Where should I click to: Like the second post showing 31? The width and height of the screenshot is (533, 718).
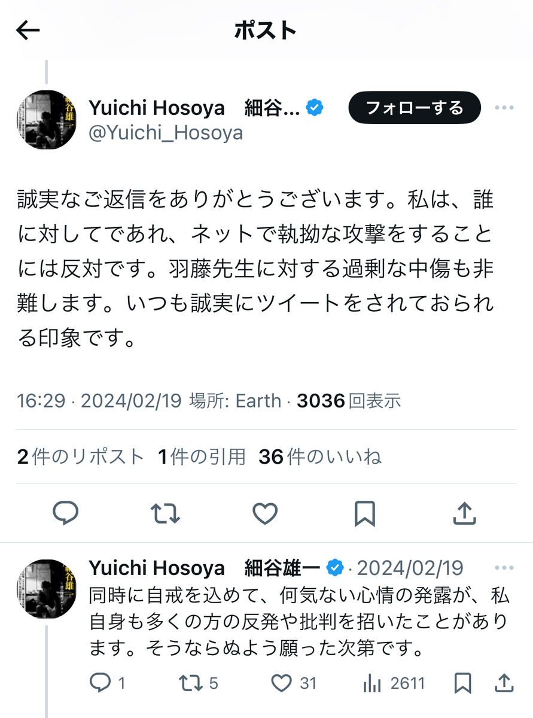point(294,683)
